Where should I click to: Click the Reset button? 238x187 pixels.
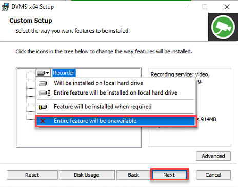click(32, 175)
